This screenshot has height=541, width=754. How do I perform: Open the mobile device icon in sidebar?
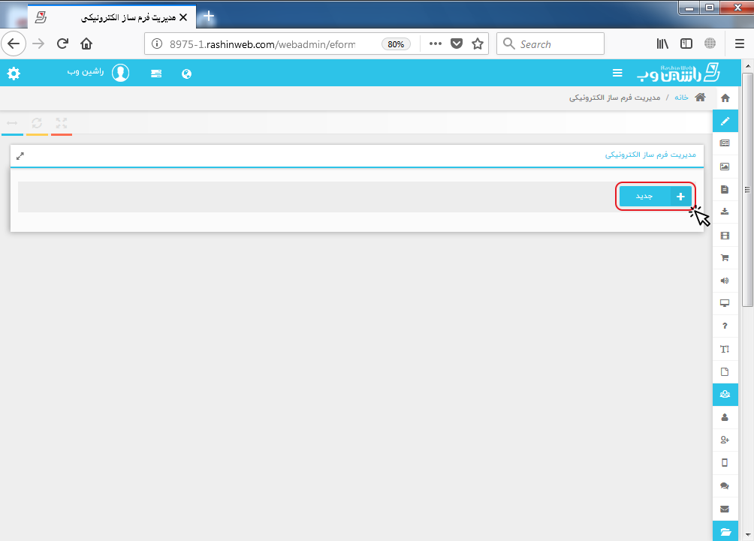pos(725,463)
